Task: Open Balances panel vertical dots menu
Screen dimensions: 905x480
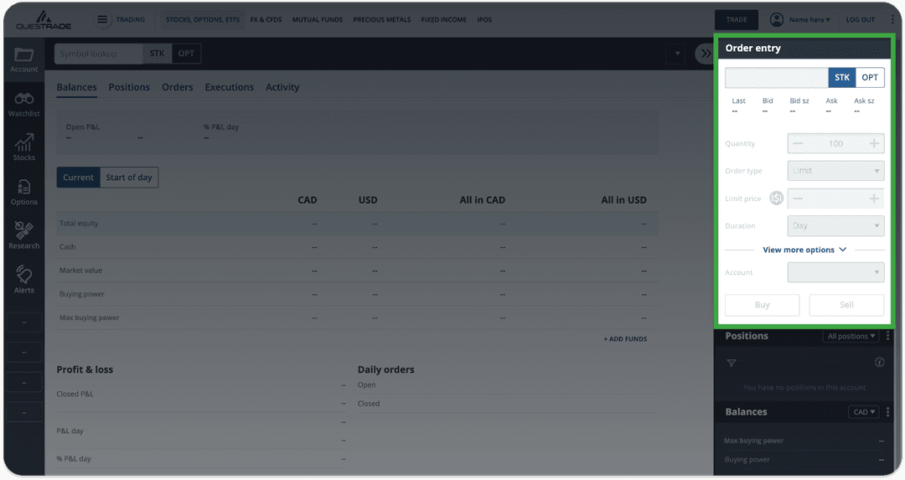Action: (x=887, y=412)
